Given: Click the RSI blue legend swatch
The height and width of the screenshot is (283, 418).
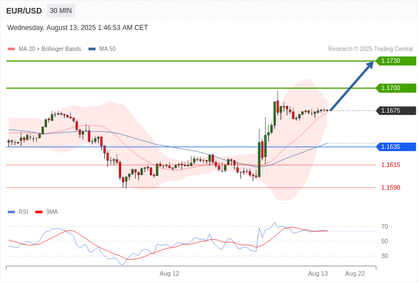Looking at the screenshot, I should (x=11, y=212).
